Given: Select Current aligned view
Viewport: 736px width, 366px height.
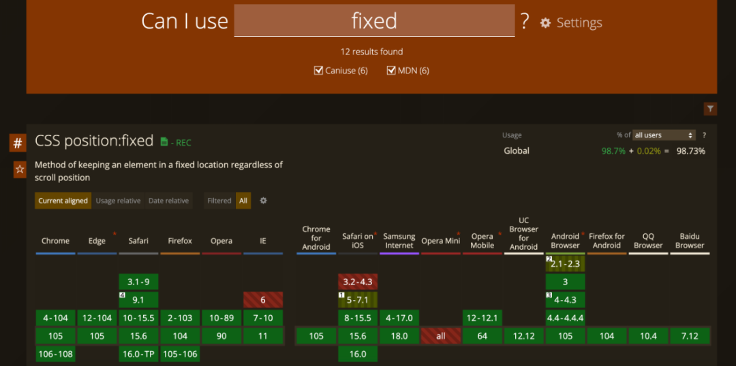Looking at the screenshot, I should click(63, 201).
